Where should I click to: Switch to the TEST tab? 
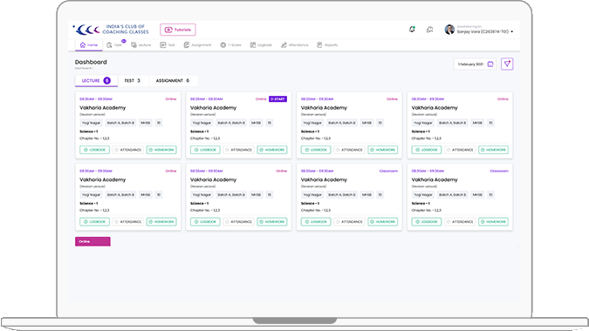click(133, 81)
